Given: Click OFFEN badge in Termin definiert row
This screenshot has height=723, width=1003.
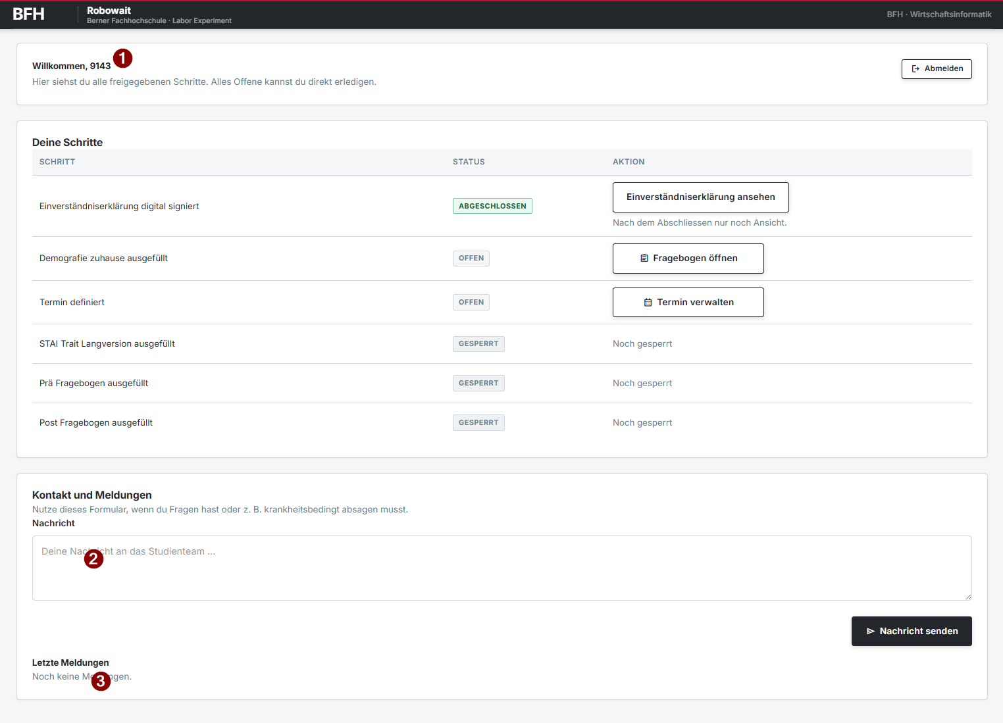Looking at the screenshot, I should 471,303.
